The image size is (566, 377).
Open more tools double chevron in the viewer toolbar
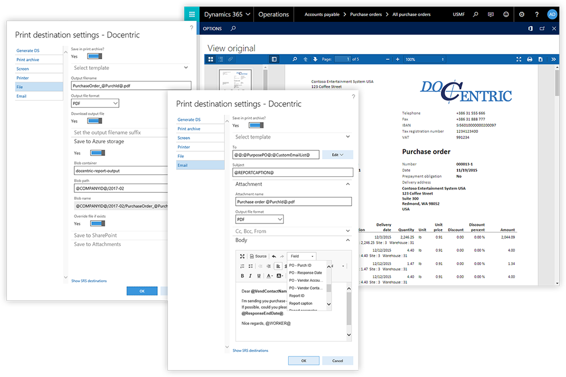click(553, 59)
